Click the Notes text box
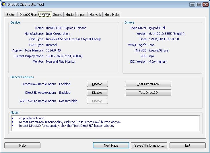 coord(105,123)
